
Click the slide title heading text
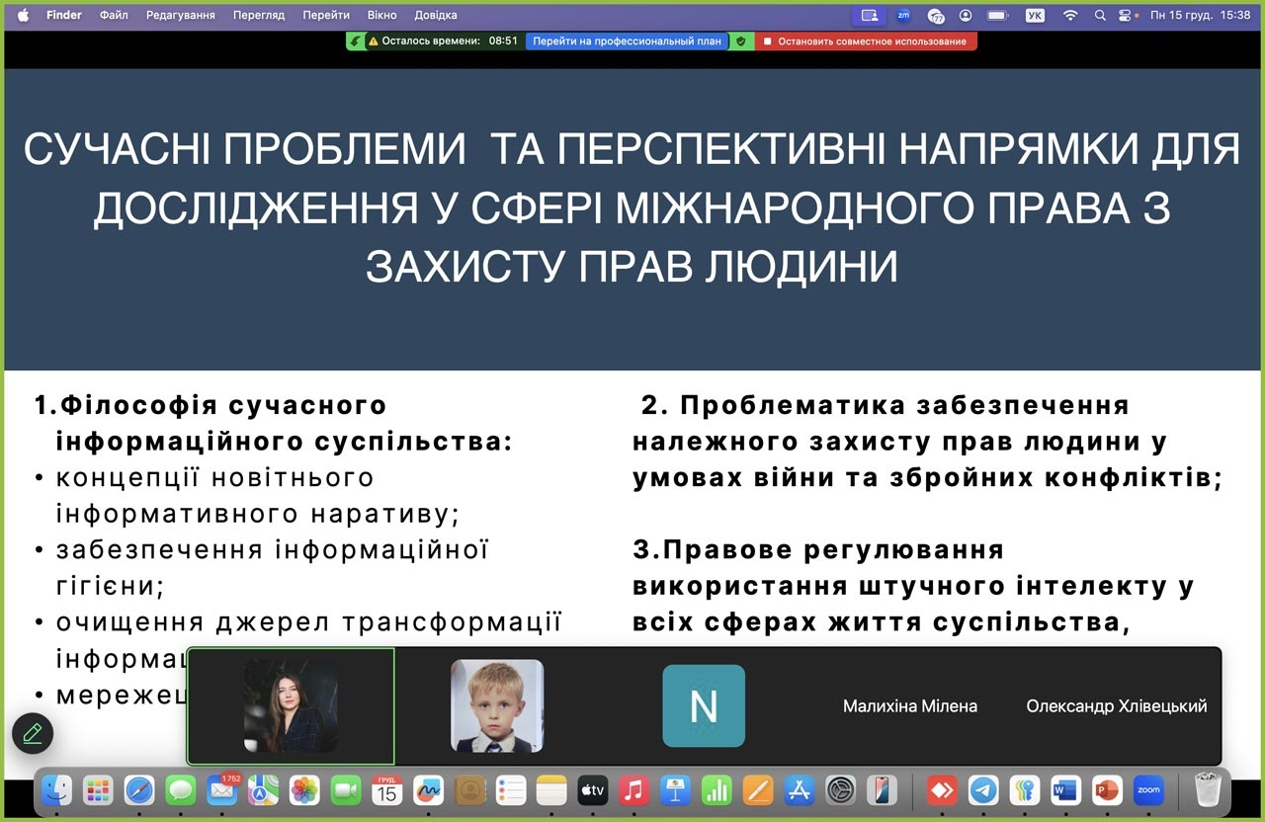coord(632,207)
